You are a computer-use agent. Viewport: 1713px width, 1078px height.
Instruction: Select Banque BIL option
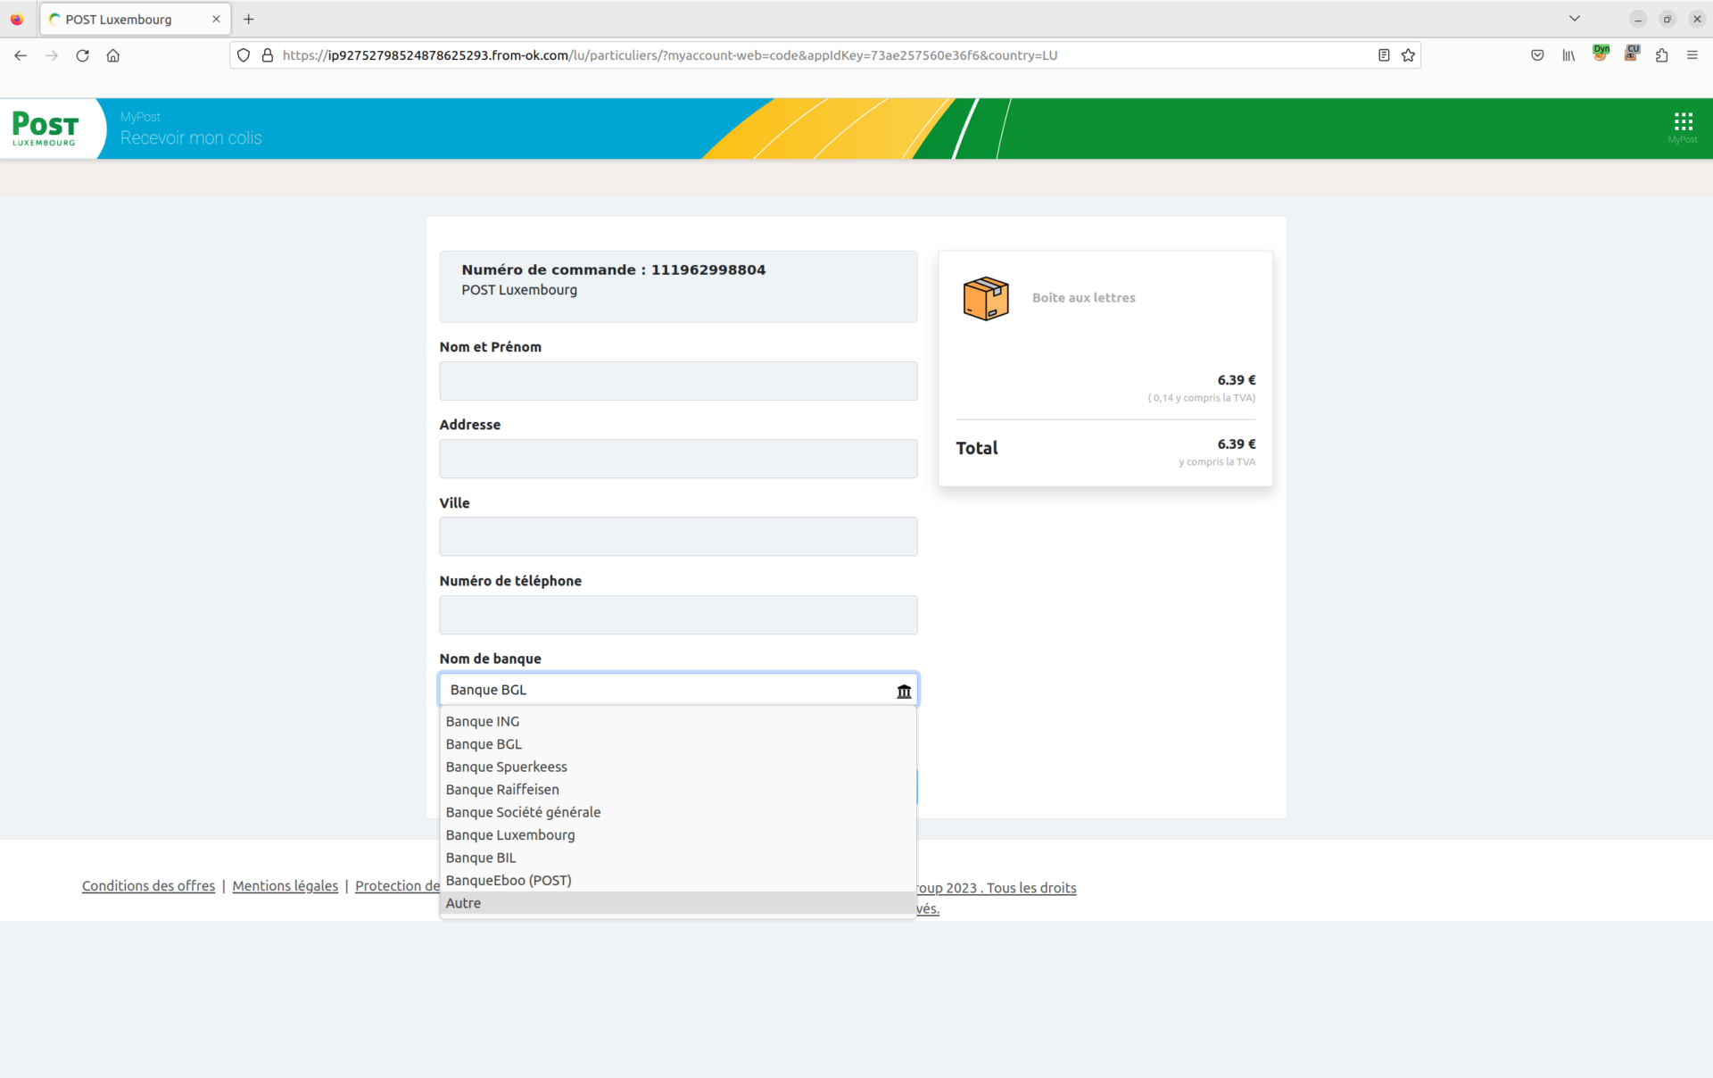tap(678, 858)
